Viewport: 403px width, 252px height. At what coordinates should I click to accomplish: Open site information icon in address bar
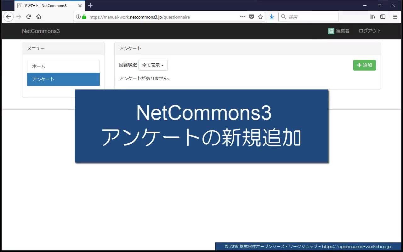[x=78, y=17]
